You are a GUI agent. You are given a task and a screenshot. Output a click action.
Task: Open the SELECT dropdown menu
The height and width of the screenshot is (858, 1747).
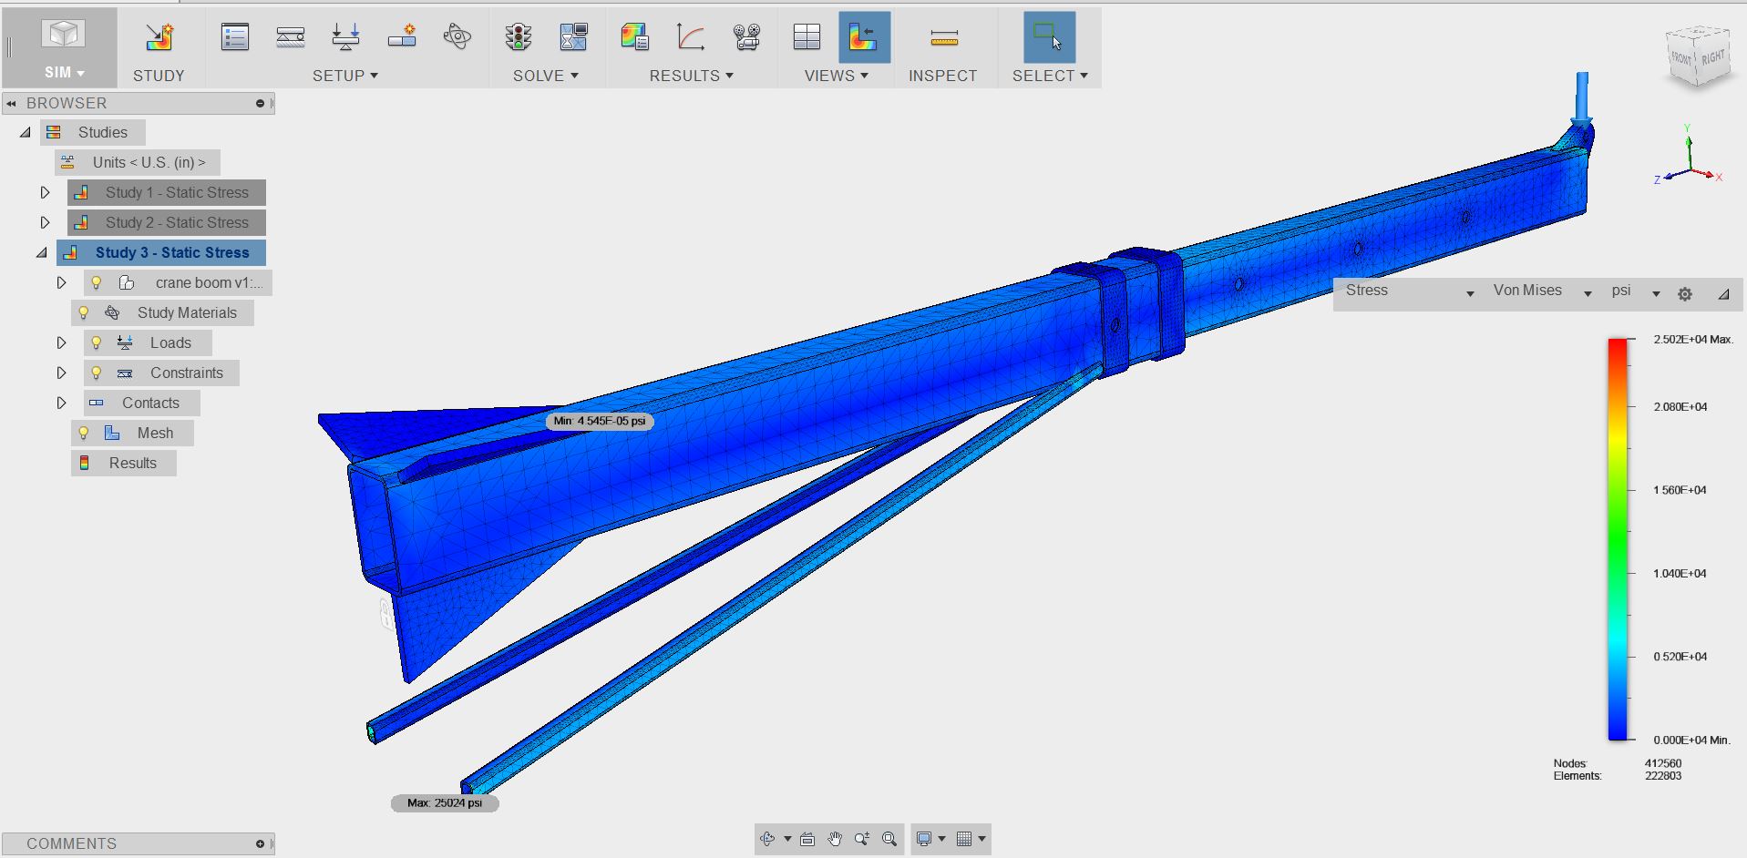(1050, 76)
